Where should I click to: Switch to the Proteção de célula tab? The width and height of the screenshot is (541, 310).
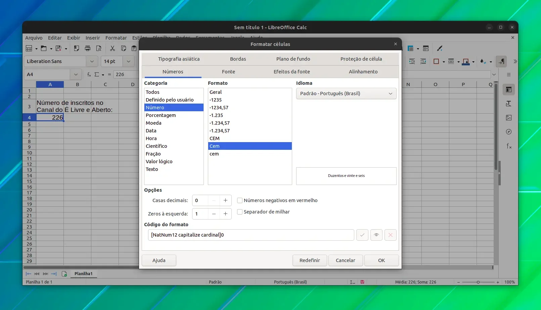point(361,59)
